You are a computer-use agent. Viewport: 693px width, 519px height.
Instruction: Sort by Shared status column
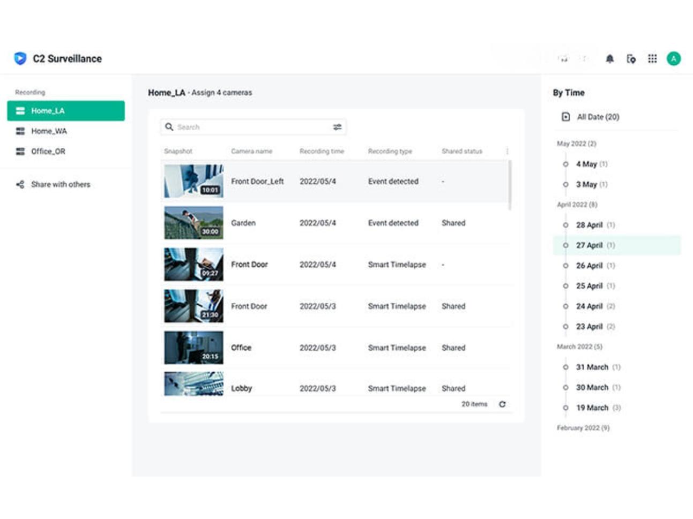[461, 152]
